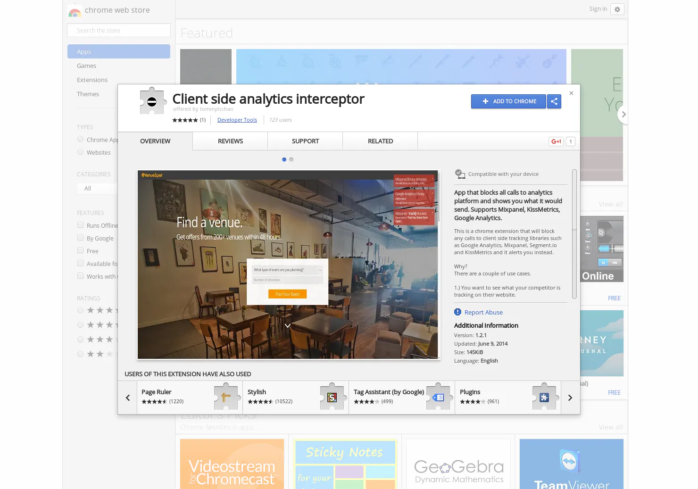The image size is (698, 489).
Task: Click the '123 users' text
Action: point(281,120)
